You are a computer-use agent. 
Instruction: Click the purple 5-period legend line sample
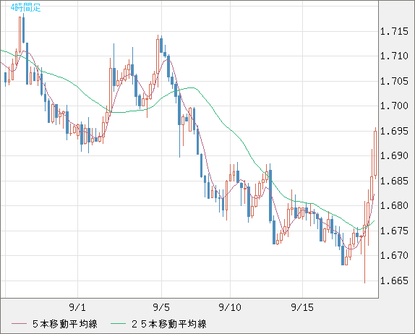(x=19, y=324)
